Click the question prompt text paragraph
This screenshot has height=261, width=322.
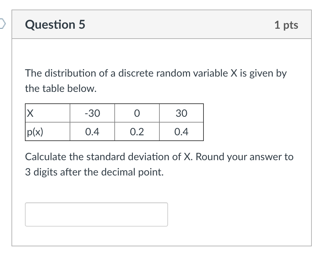click(156, 80)
